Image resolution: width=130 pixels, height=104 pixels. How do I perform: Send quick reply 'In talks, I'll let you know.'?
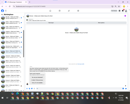pyautogui.click(x=37, y=80)
